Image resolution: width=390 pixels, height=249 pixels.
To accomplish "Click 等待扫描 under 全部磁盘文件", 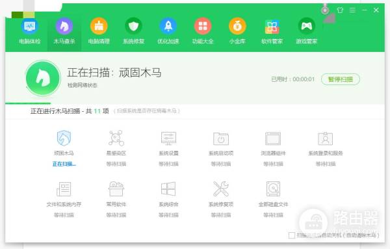I will click(x=273, y=215).
